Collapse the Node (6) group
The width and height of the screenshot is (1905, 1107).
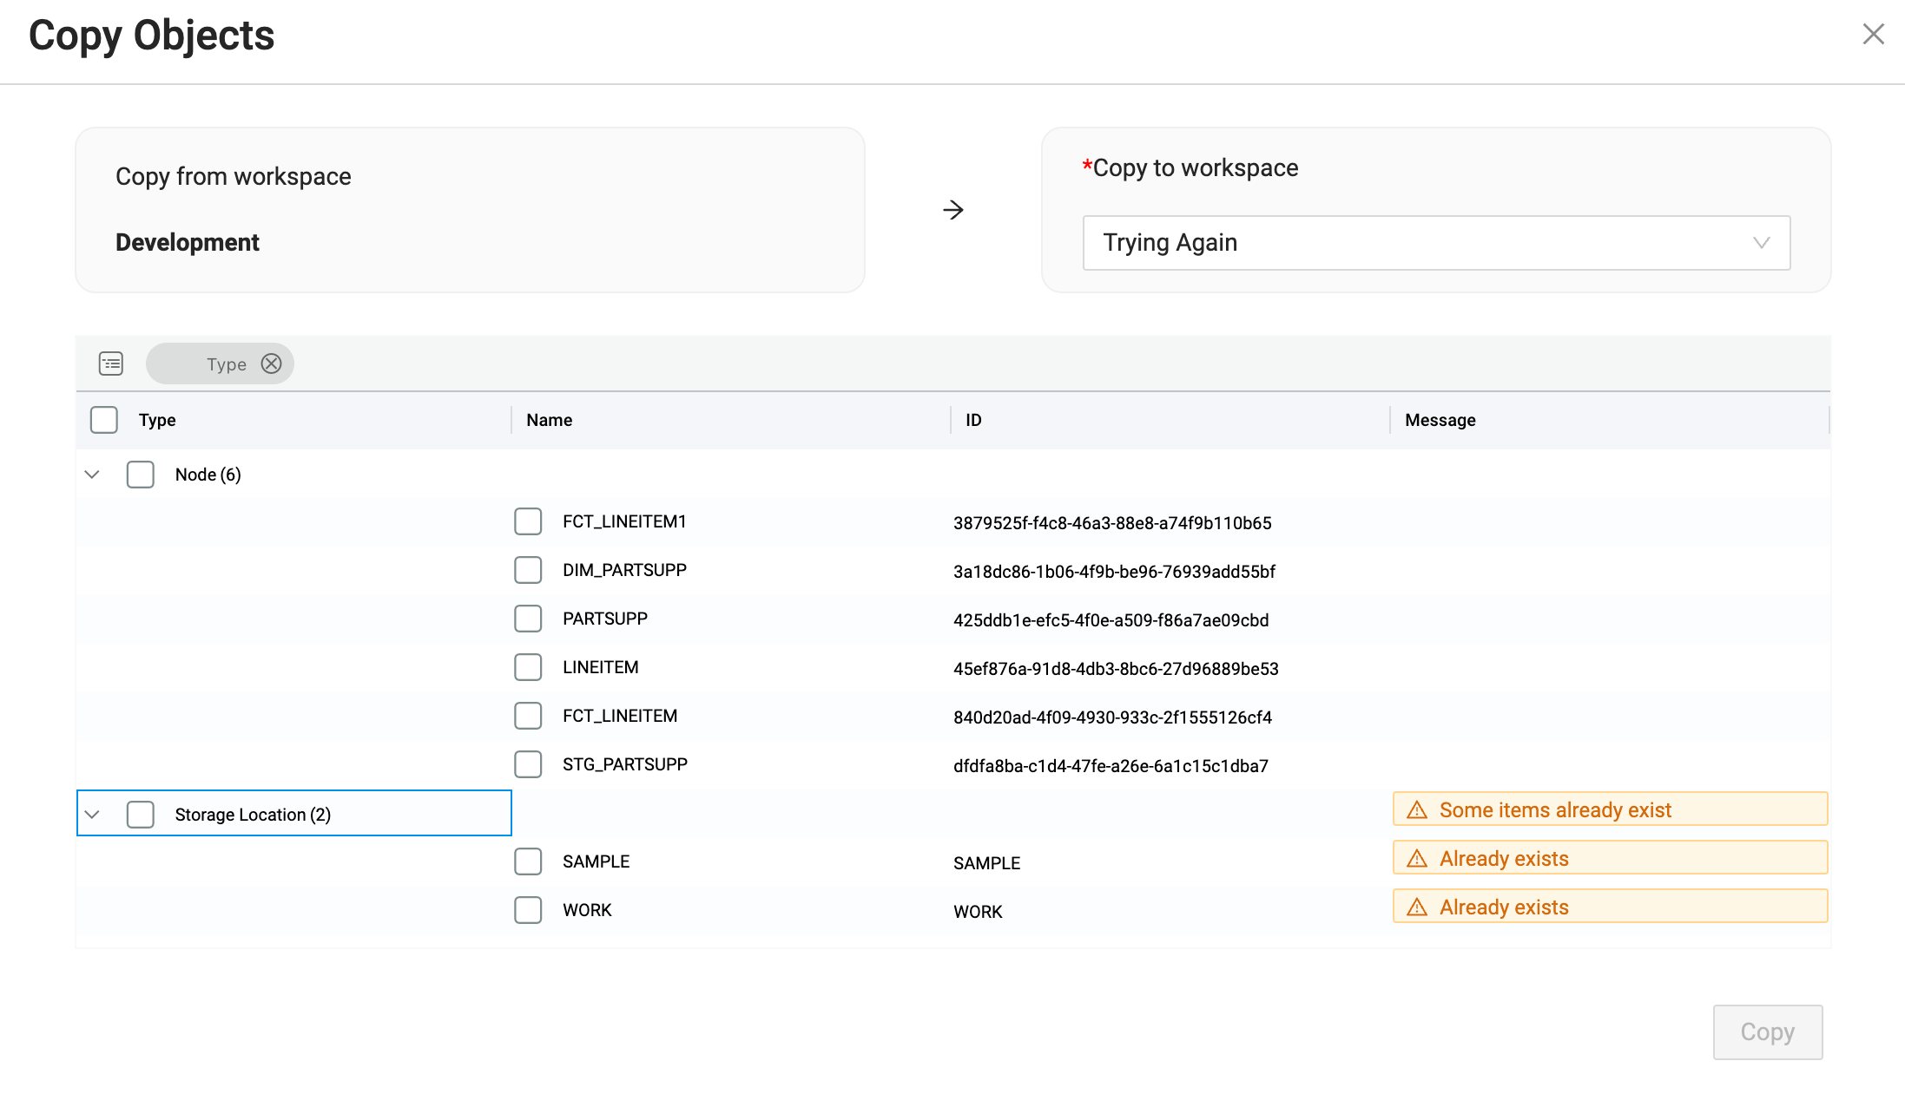tap(92, 475)
